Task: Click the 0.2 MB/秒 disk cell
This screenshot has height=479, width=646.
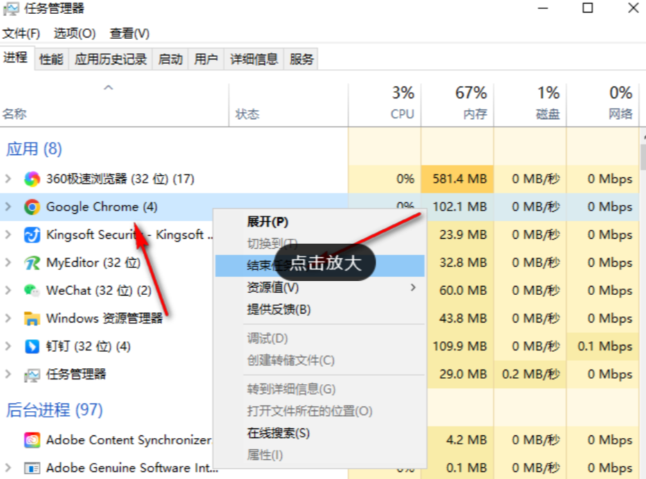Action: (x=530, y=374)
